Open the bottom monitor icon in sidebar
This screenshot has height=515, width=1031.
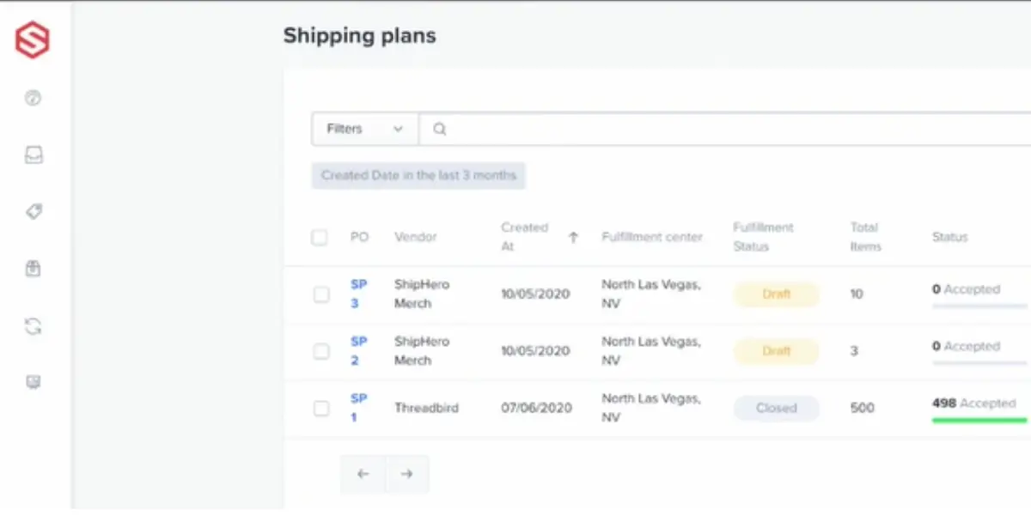[x=34, y=382]
